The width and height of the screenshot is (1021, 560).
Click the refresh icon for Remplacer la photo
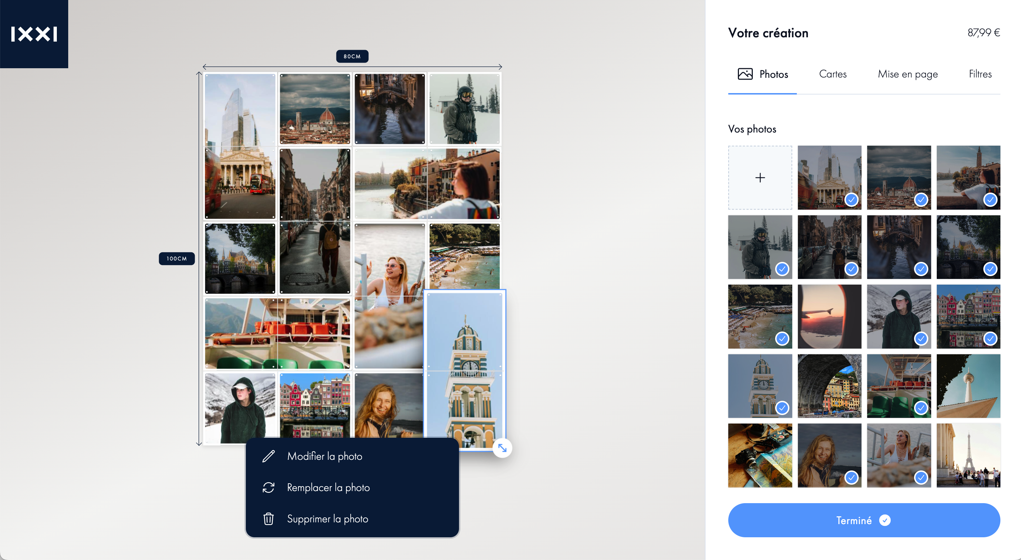(x=268, y=488)
